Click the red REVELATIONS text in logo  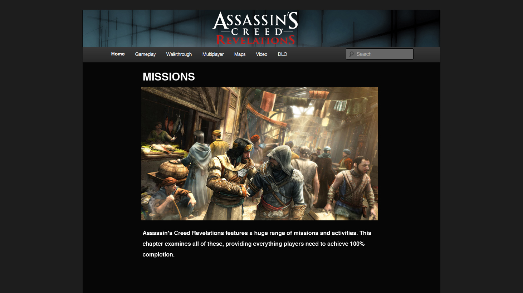[255, 40]
